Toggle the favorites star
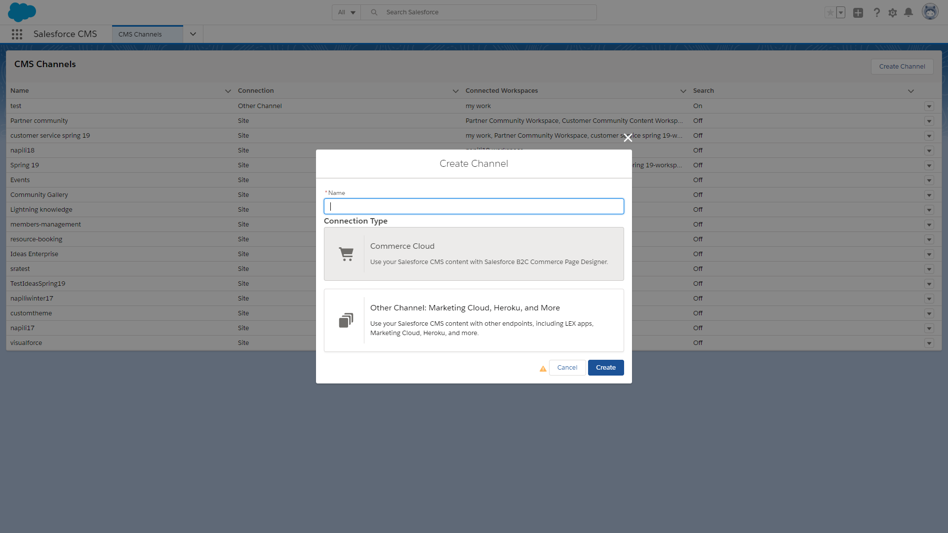Image resolution: width=948 pixels, height=533 pixels. tap(830, 12)
